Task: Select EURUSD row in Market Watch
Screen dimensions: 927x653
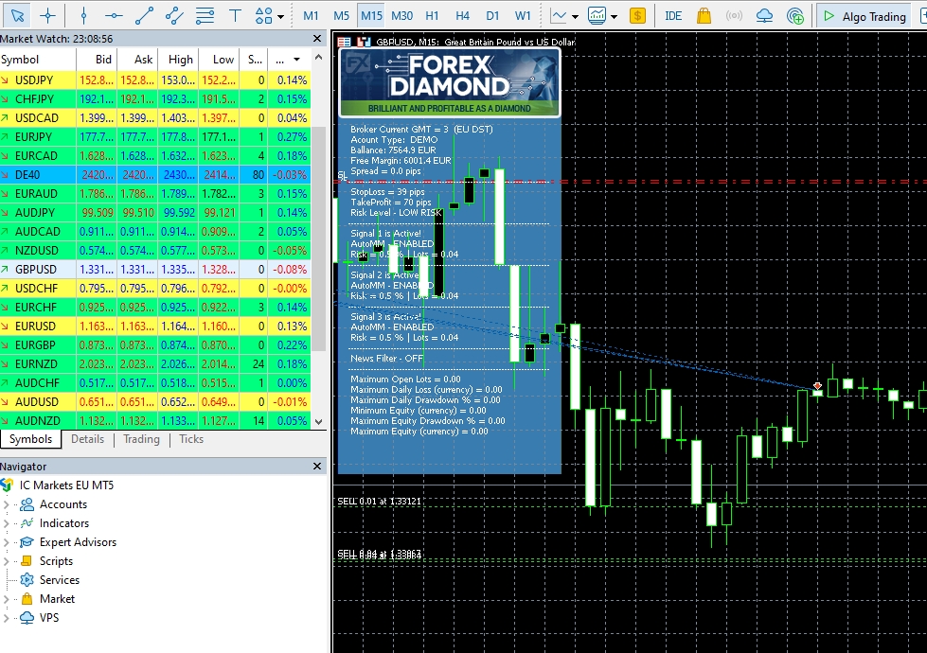Action: coord(155,326)
